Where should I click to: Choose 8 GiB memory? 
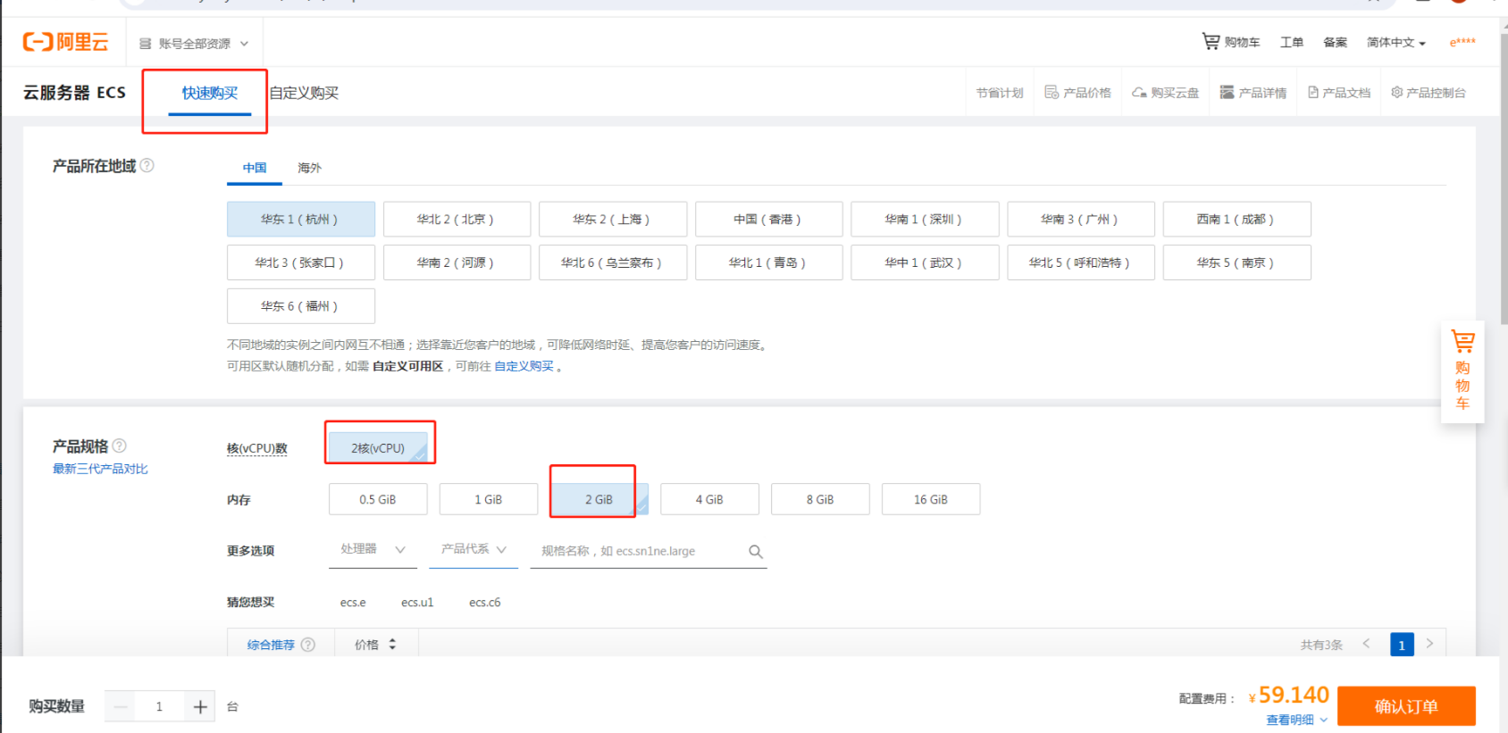(820, 499)
